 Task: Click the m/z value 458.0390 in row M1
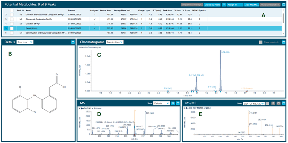pyautogui.click(x=133, y=33)
